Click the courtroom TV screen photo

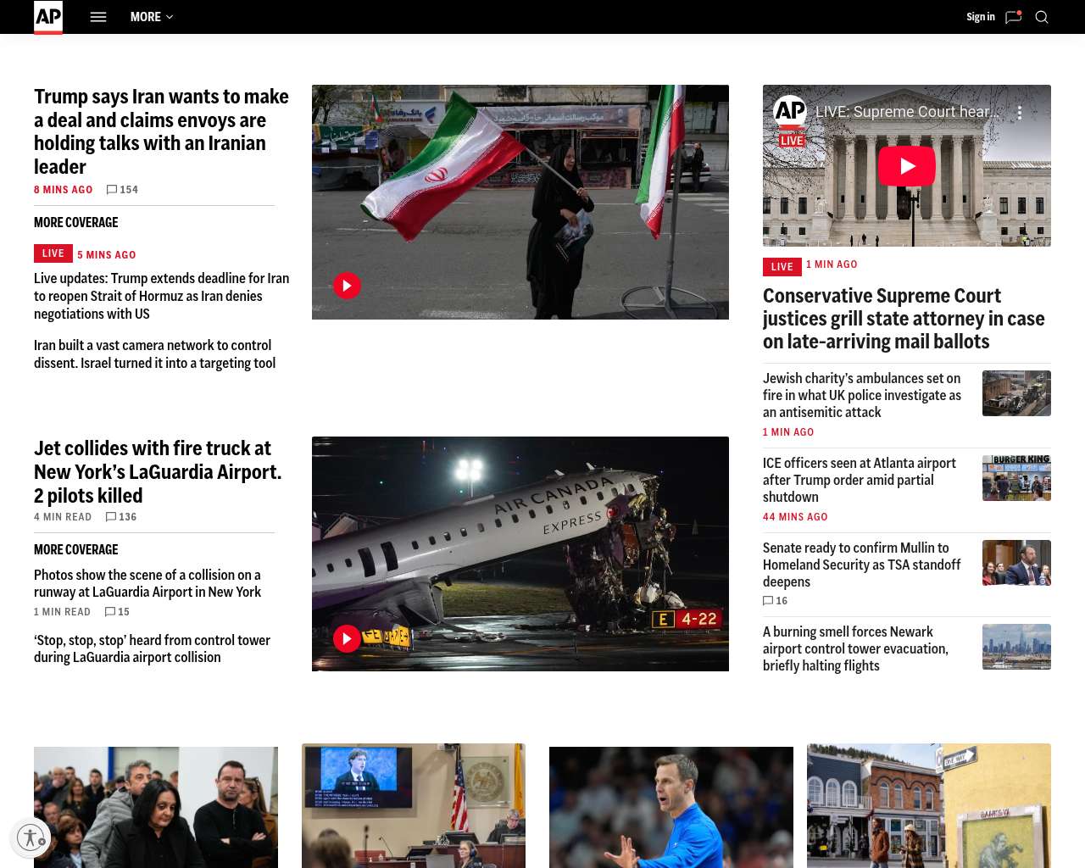[x=414, y=805]
